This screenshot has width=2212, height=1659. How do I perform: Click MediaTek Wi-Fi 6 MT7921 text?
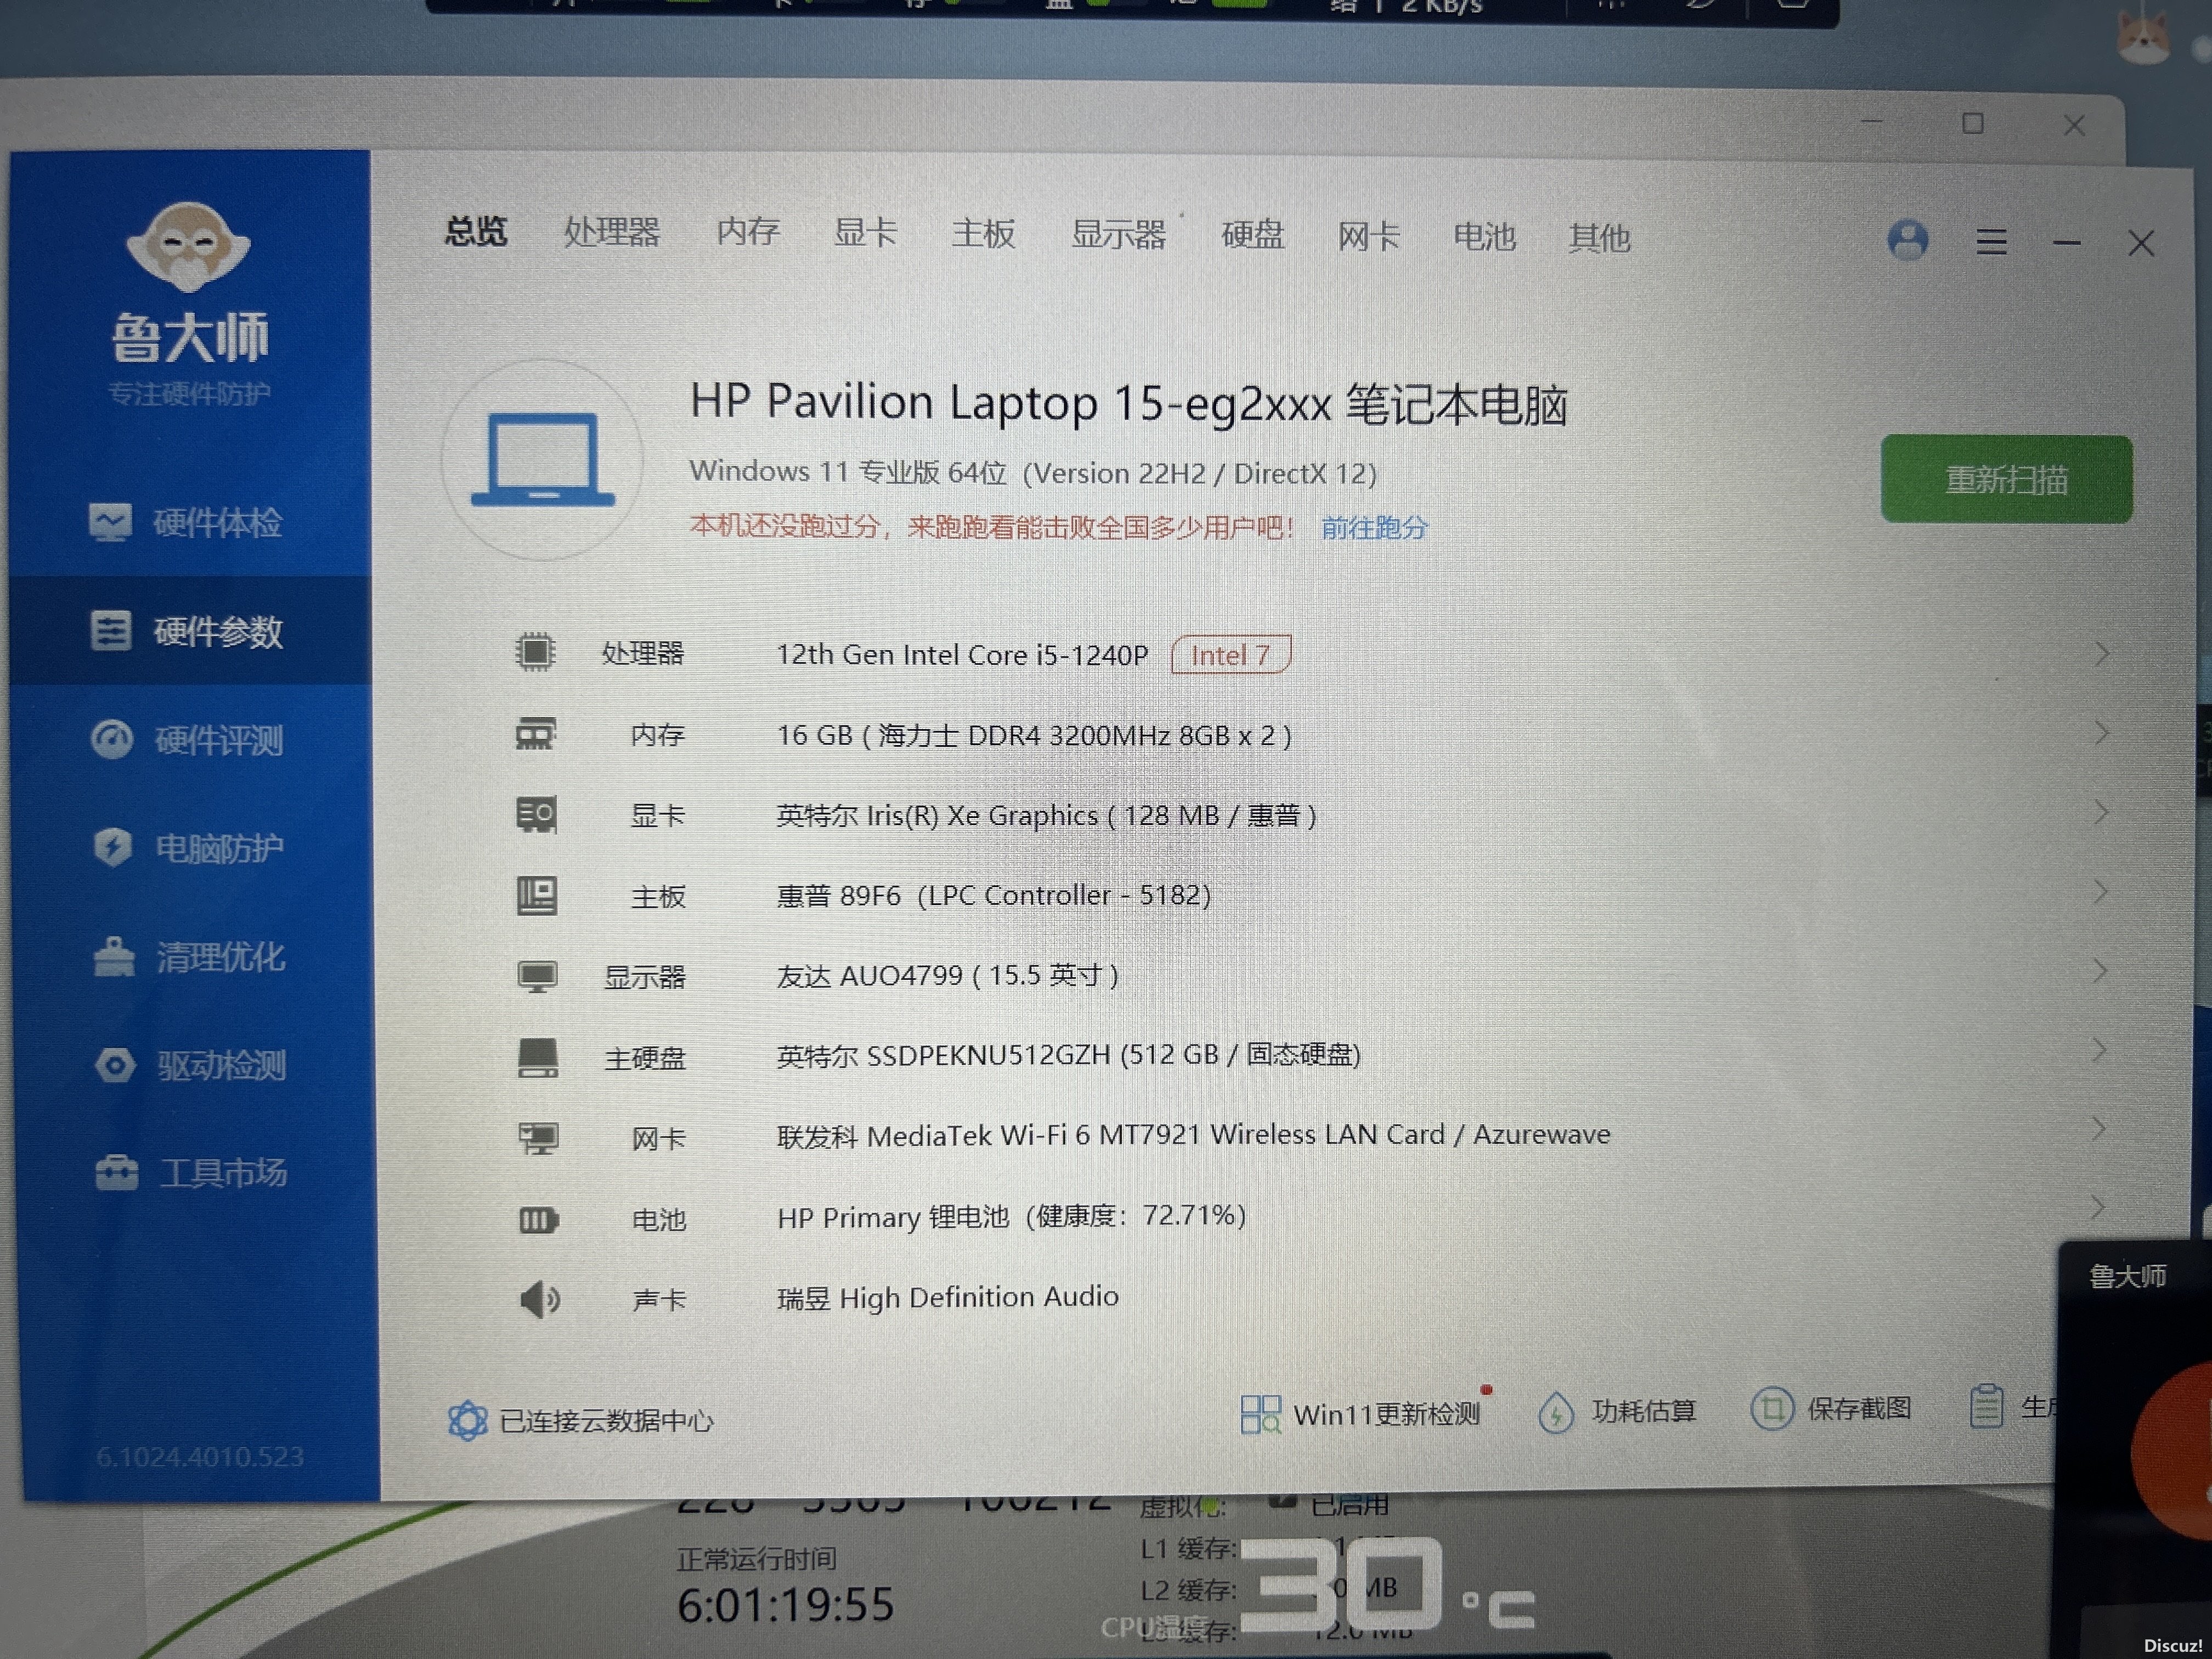point(1194,1135)
